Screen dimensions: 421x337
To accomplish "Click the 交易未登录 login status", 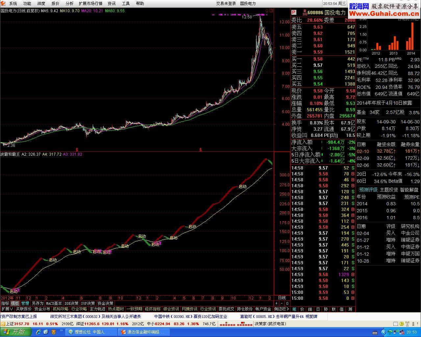I will 226,3.
